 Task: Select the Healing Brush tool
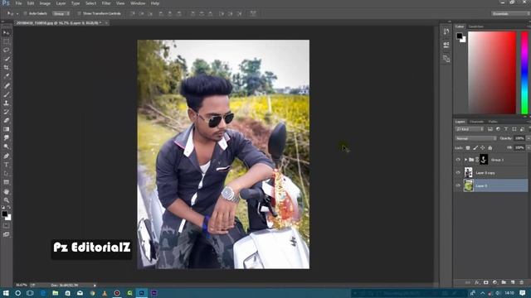point(6,85)
